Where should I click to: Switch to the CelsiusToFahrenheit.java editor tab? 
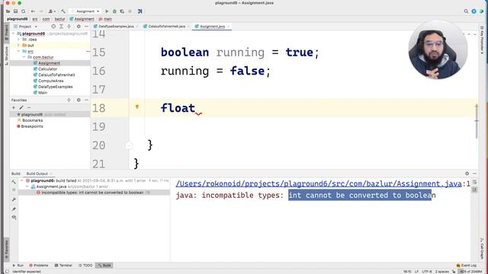[x=166, y=27]
